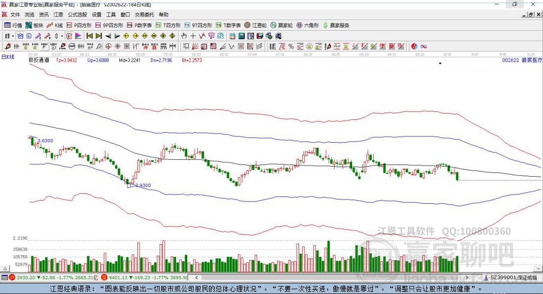Select the hand pan tool icon
The image size is (543, 294).
[184, 36]
